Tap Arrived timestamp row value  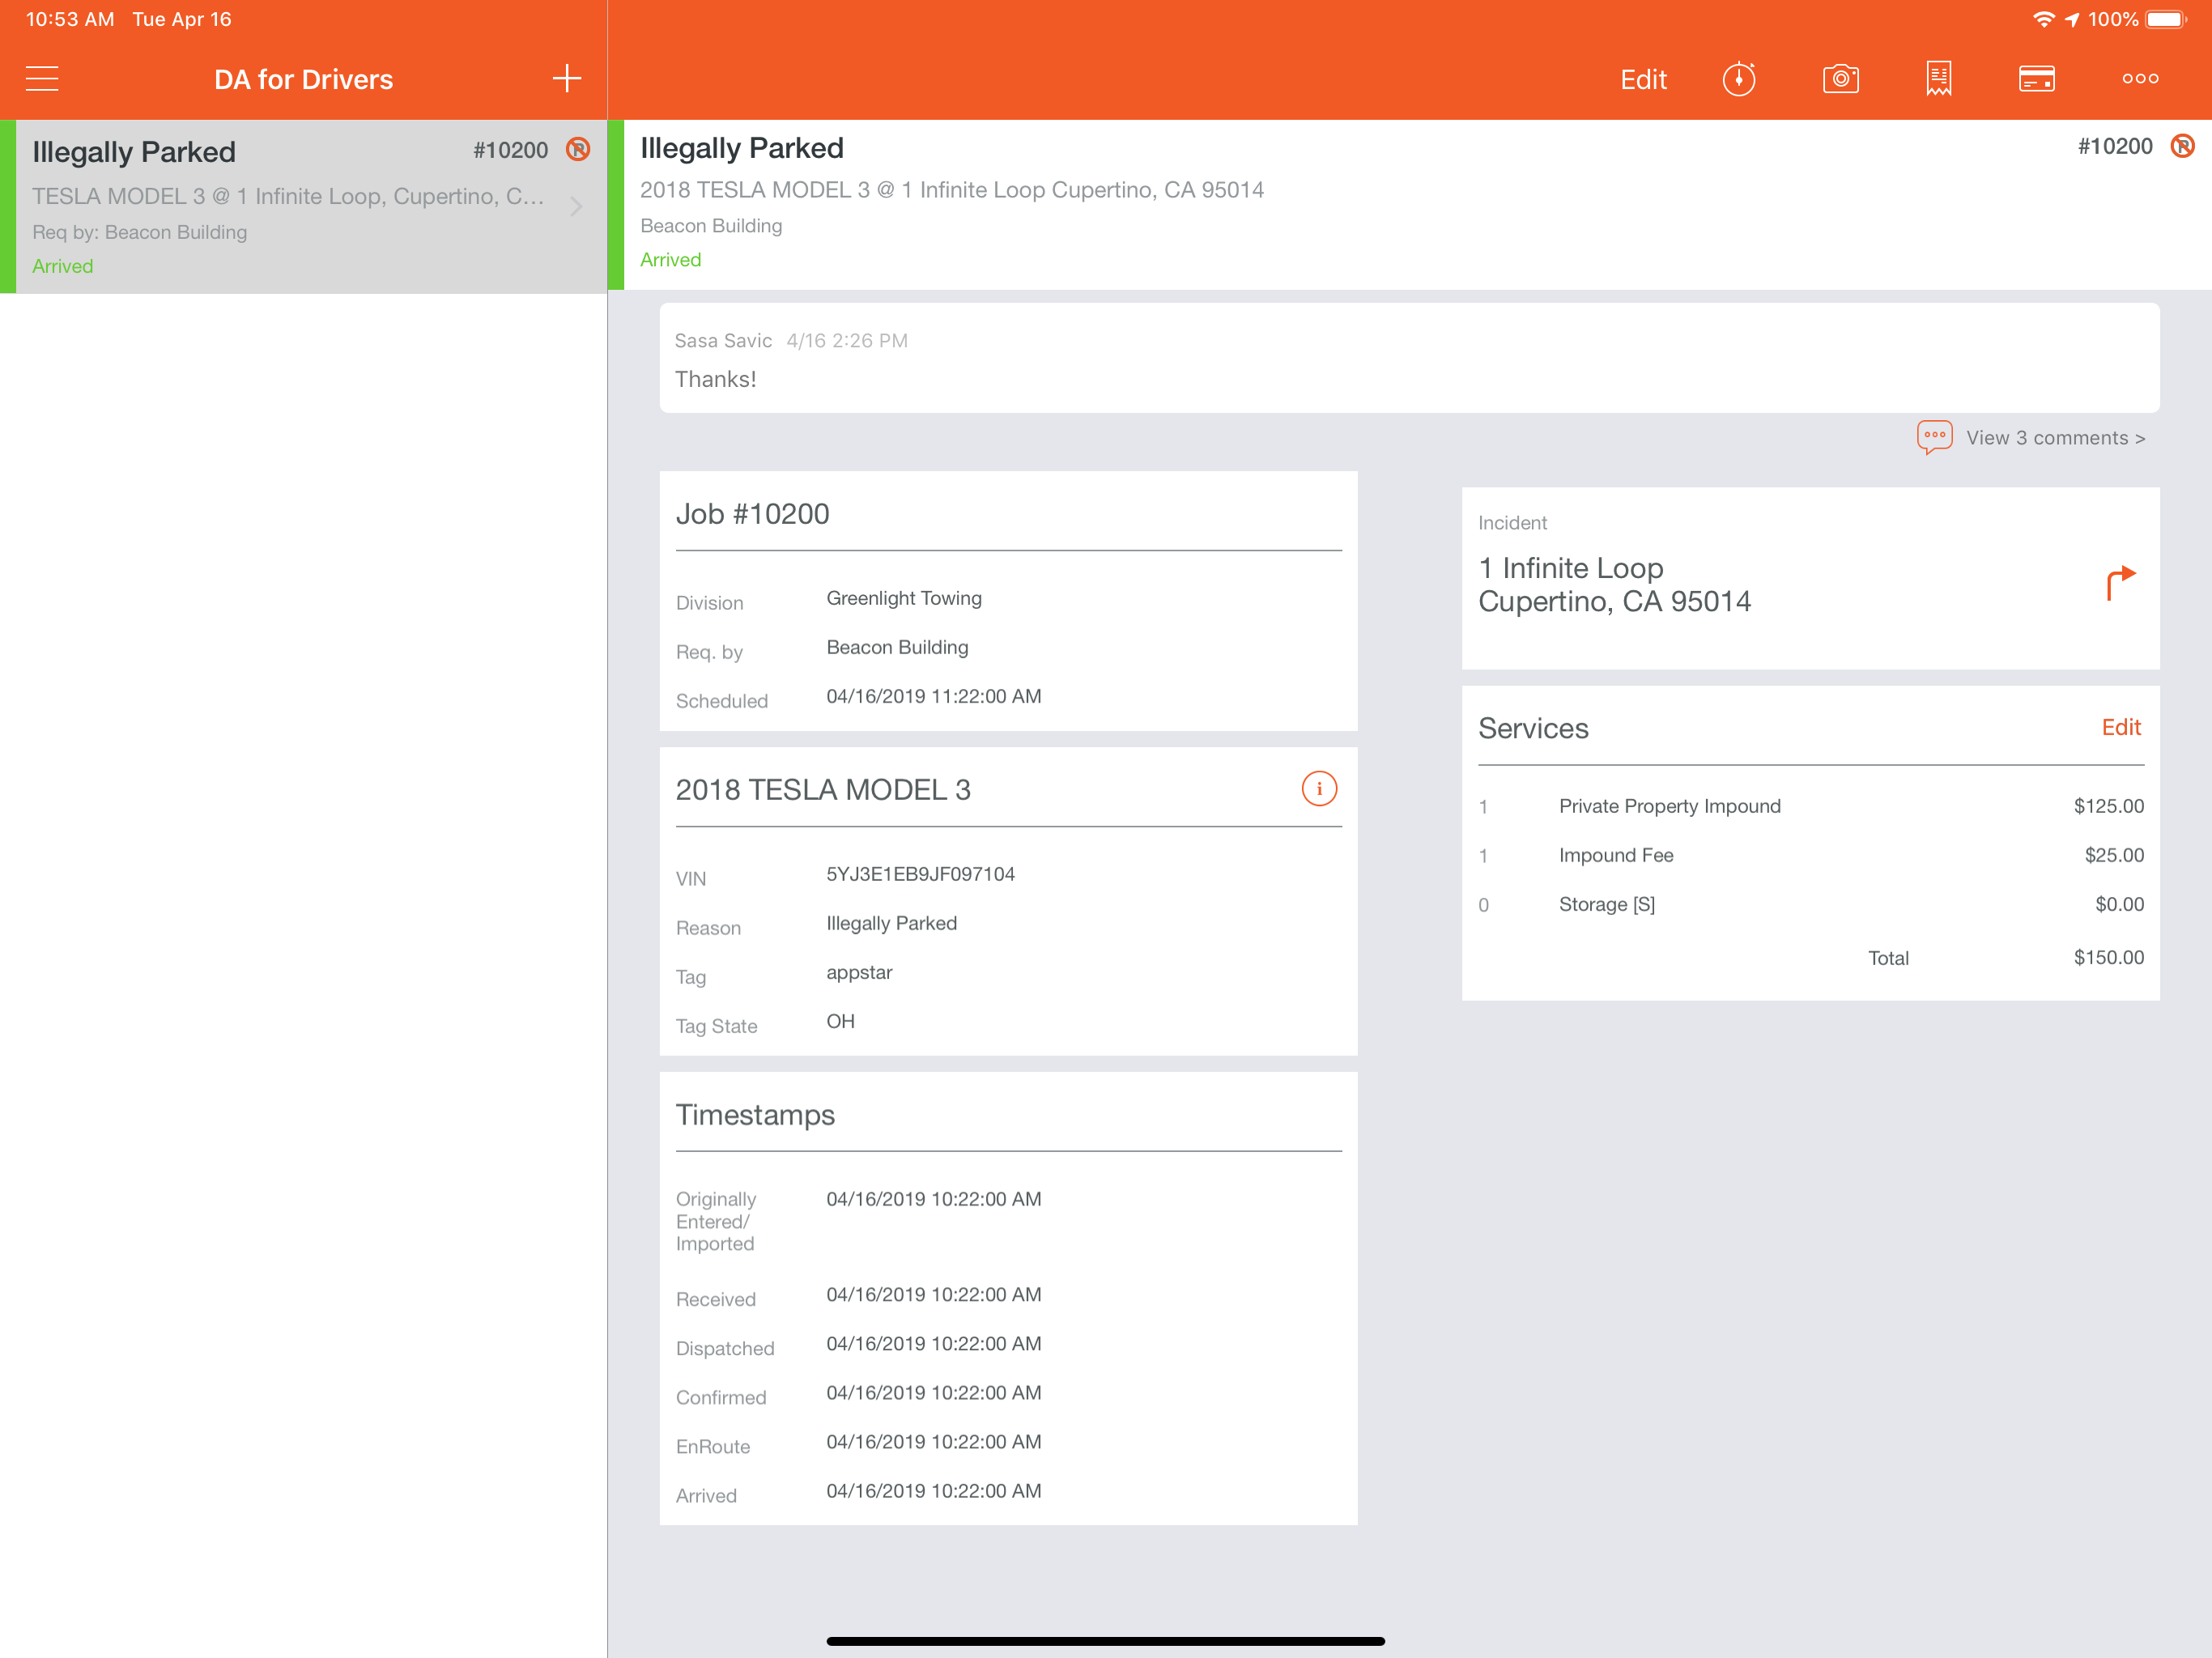933,1491
